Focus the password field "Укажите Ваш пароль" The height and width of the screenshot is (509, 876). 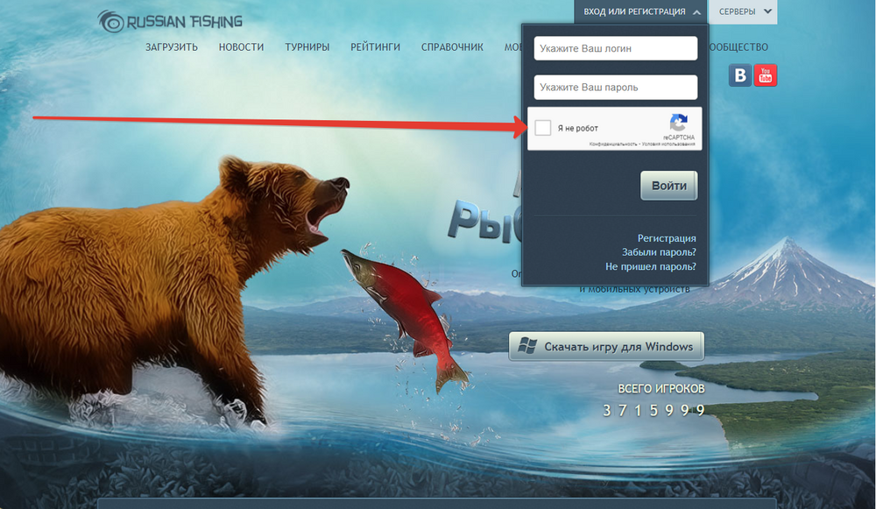(x=615, y=88)
